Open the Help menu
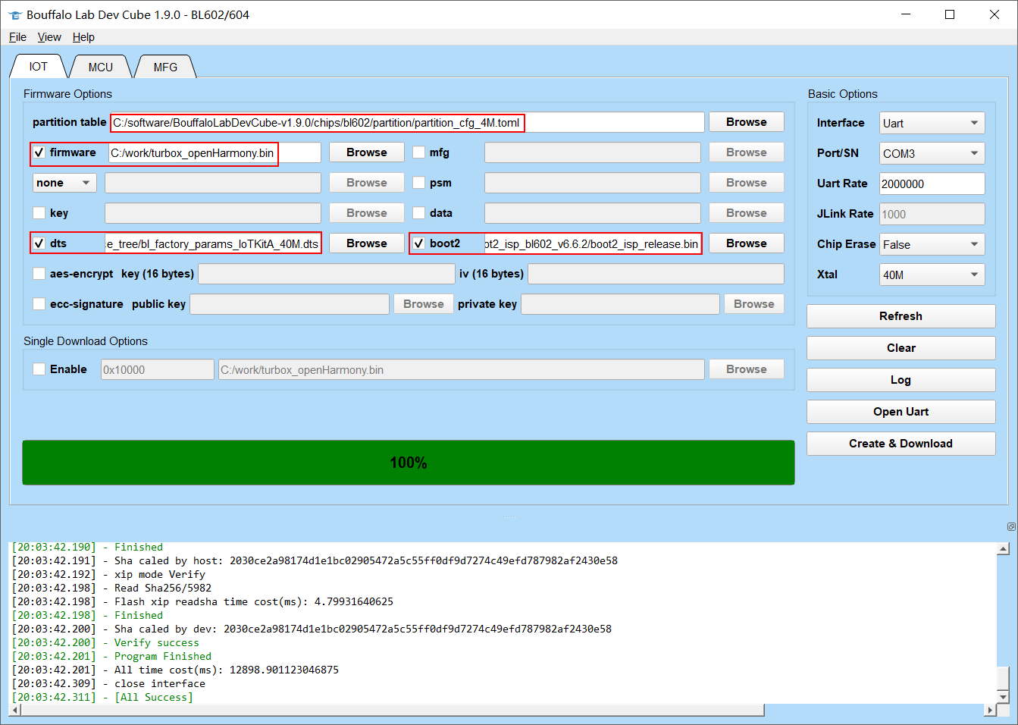This screenshot has height=725, width=1018. [x=83, y=37]
